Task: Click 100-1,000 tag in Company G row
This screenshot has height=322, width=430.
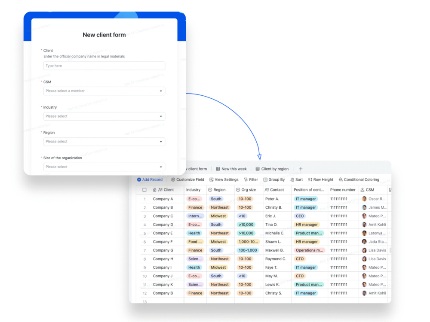Action: coord(248,250)
